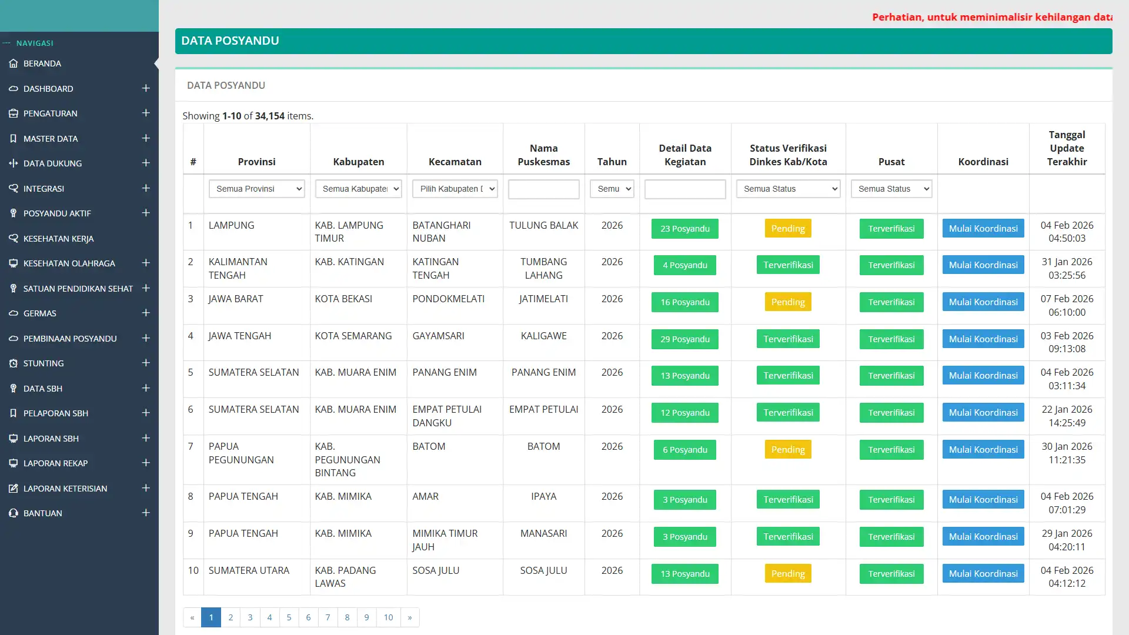Click the Bantuan support icon
1129x635 pixels.
[13, 513]
